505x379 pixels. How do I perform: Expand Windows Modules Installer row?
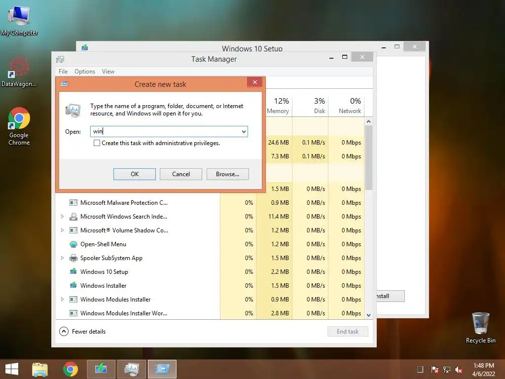[x=63, y=300]
